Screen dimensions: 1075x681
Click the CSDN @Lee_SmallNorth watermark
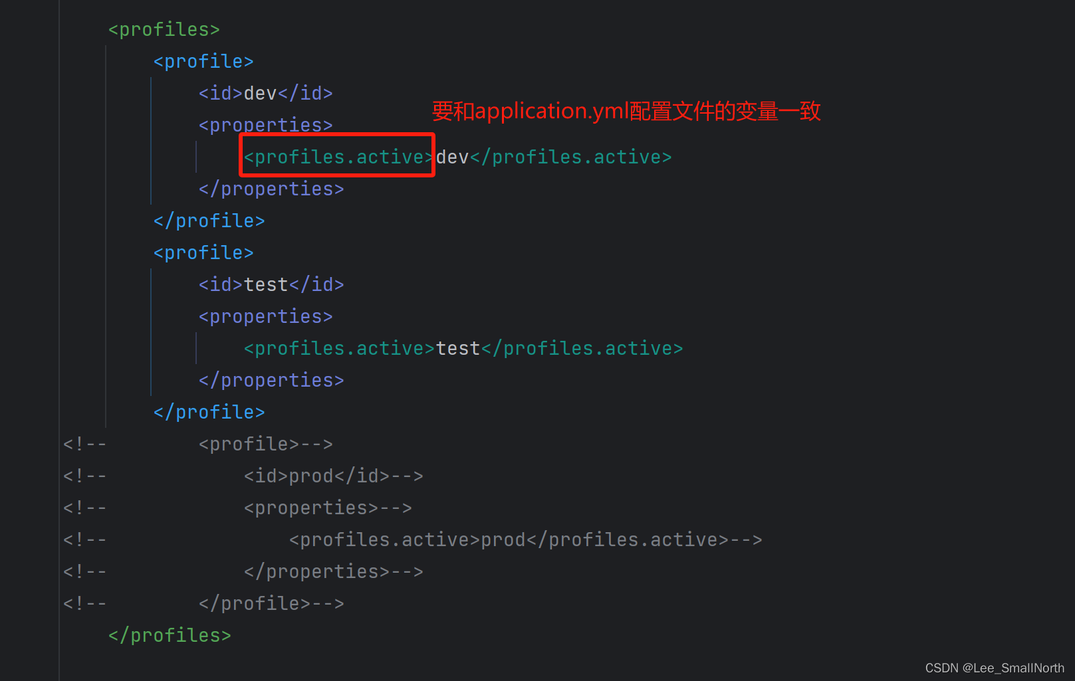pyautogui.click(x=993, y=668)
